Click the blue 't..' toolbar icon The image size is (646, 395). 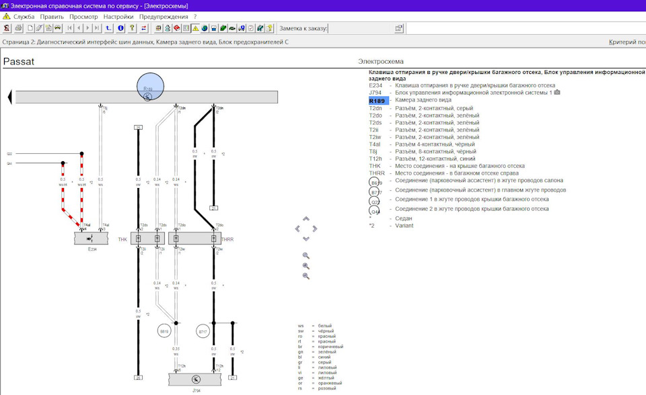108,28
